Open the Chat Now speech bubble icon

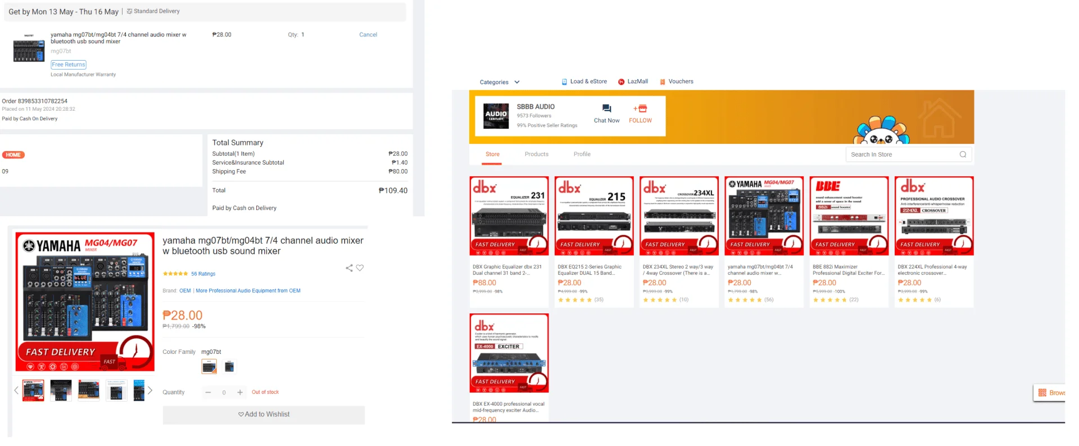(606, 108)
